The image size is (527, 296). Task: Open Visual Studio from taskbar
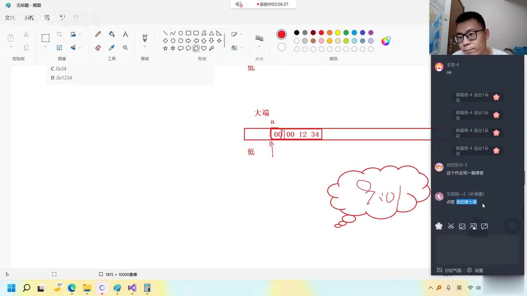(132, 288)
